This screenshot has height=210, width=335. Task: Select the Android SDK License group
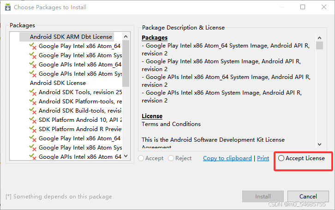click(x=58, y=83)
